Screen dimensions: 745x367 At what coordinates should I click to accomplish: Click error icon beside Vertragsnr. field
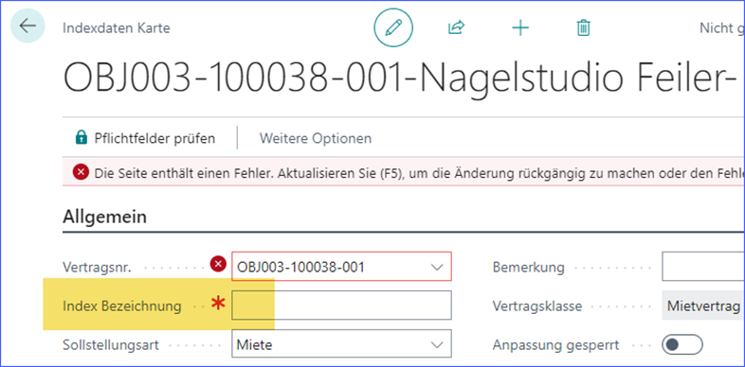(218, 264)
